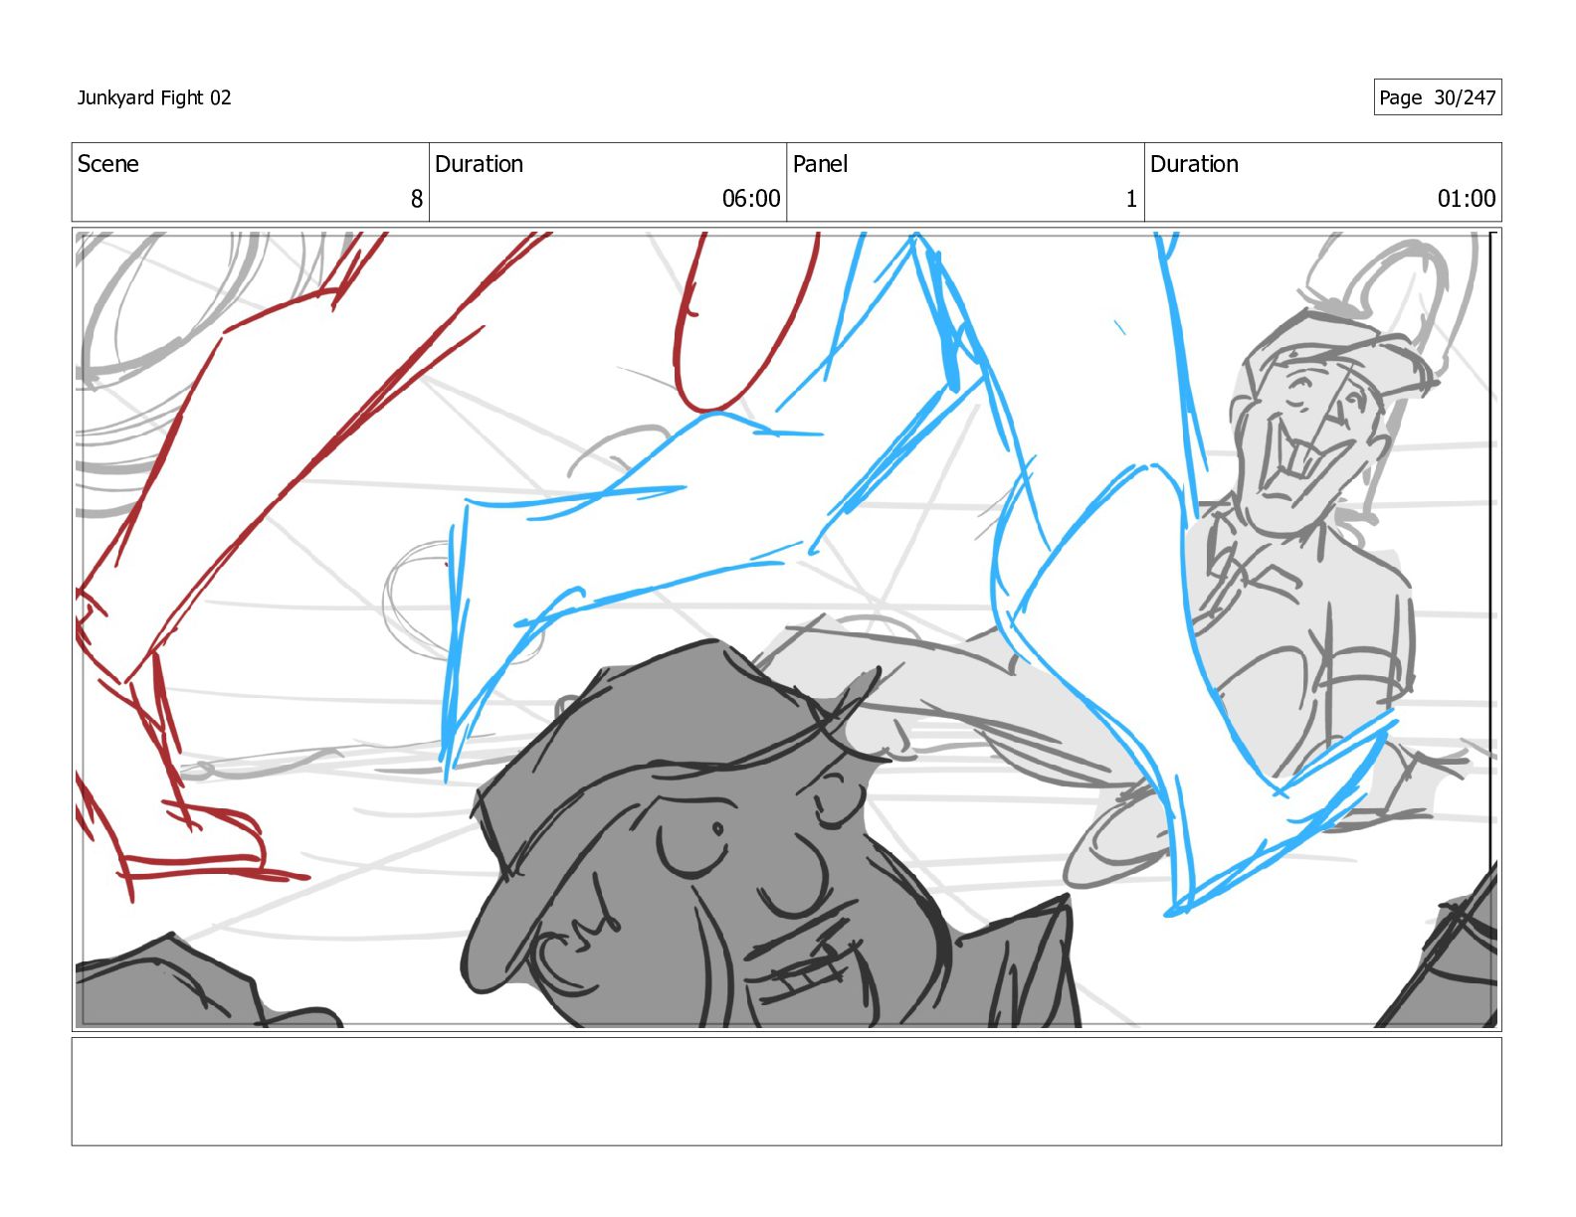Click the storyboard panel sketch thumbnail

point(786,629)
